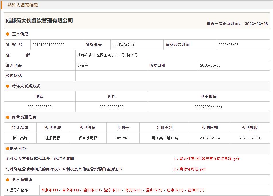The image size is (273, 196).
Task: Click the orange bullet beside 电子材料
Action: (8, 149)
